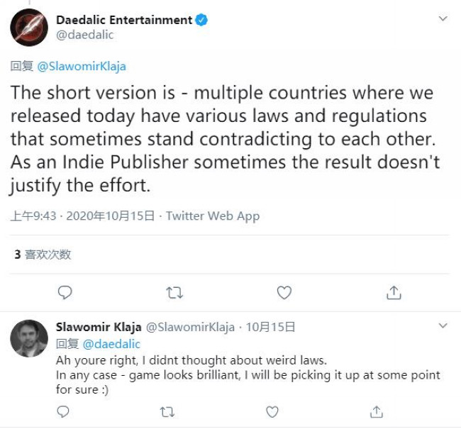Expand options on Slawomir Klaja's reply

(443, 326)
